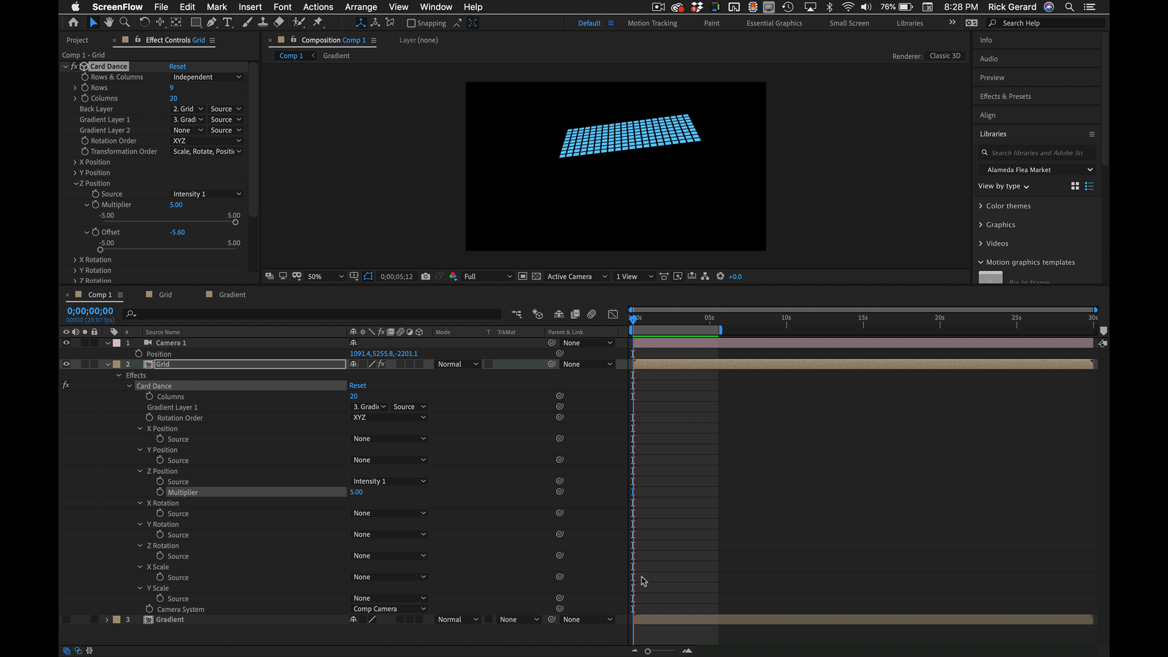Click Reset for Card Dance effect
This screenshot has height=657, width=1168.
pos(177,66)
